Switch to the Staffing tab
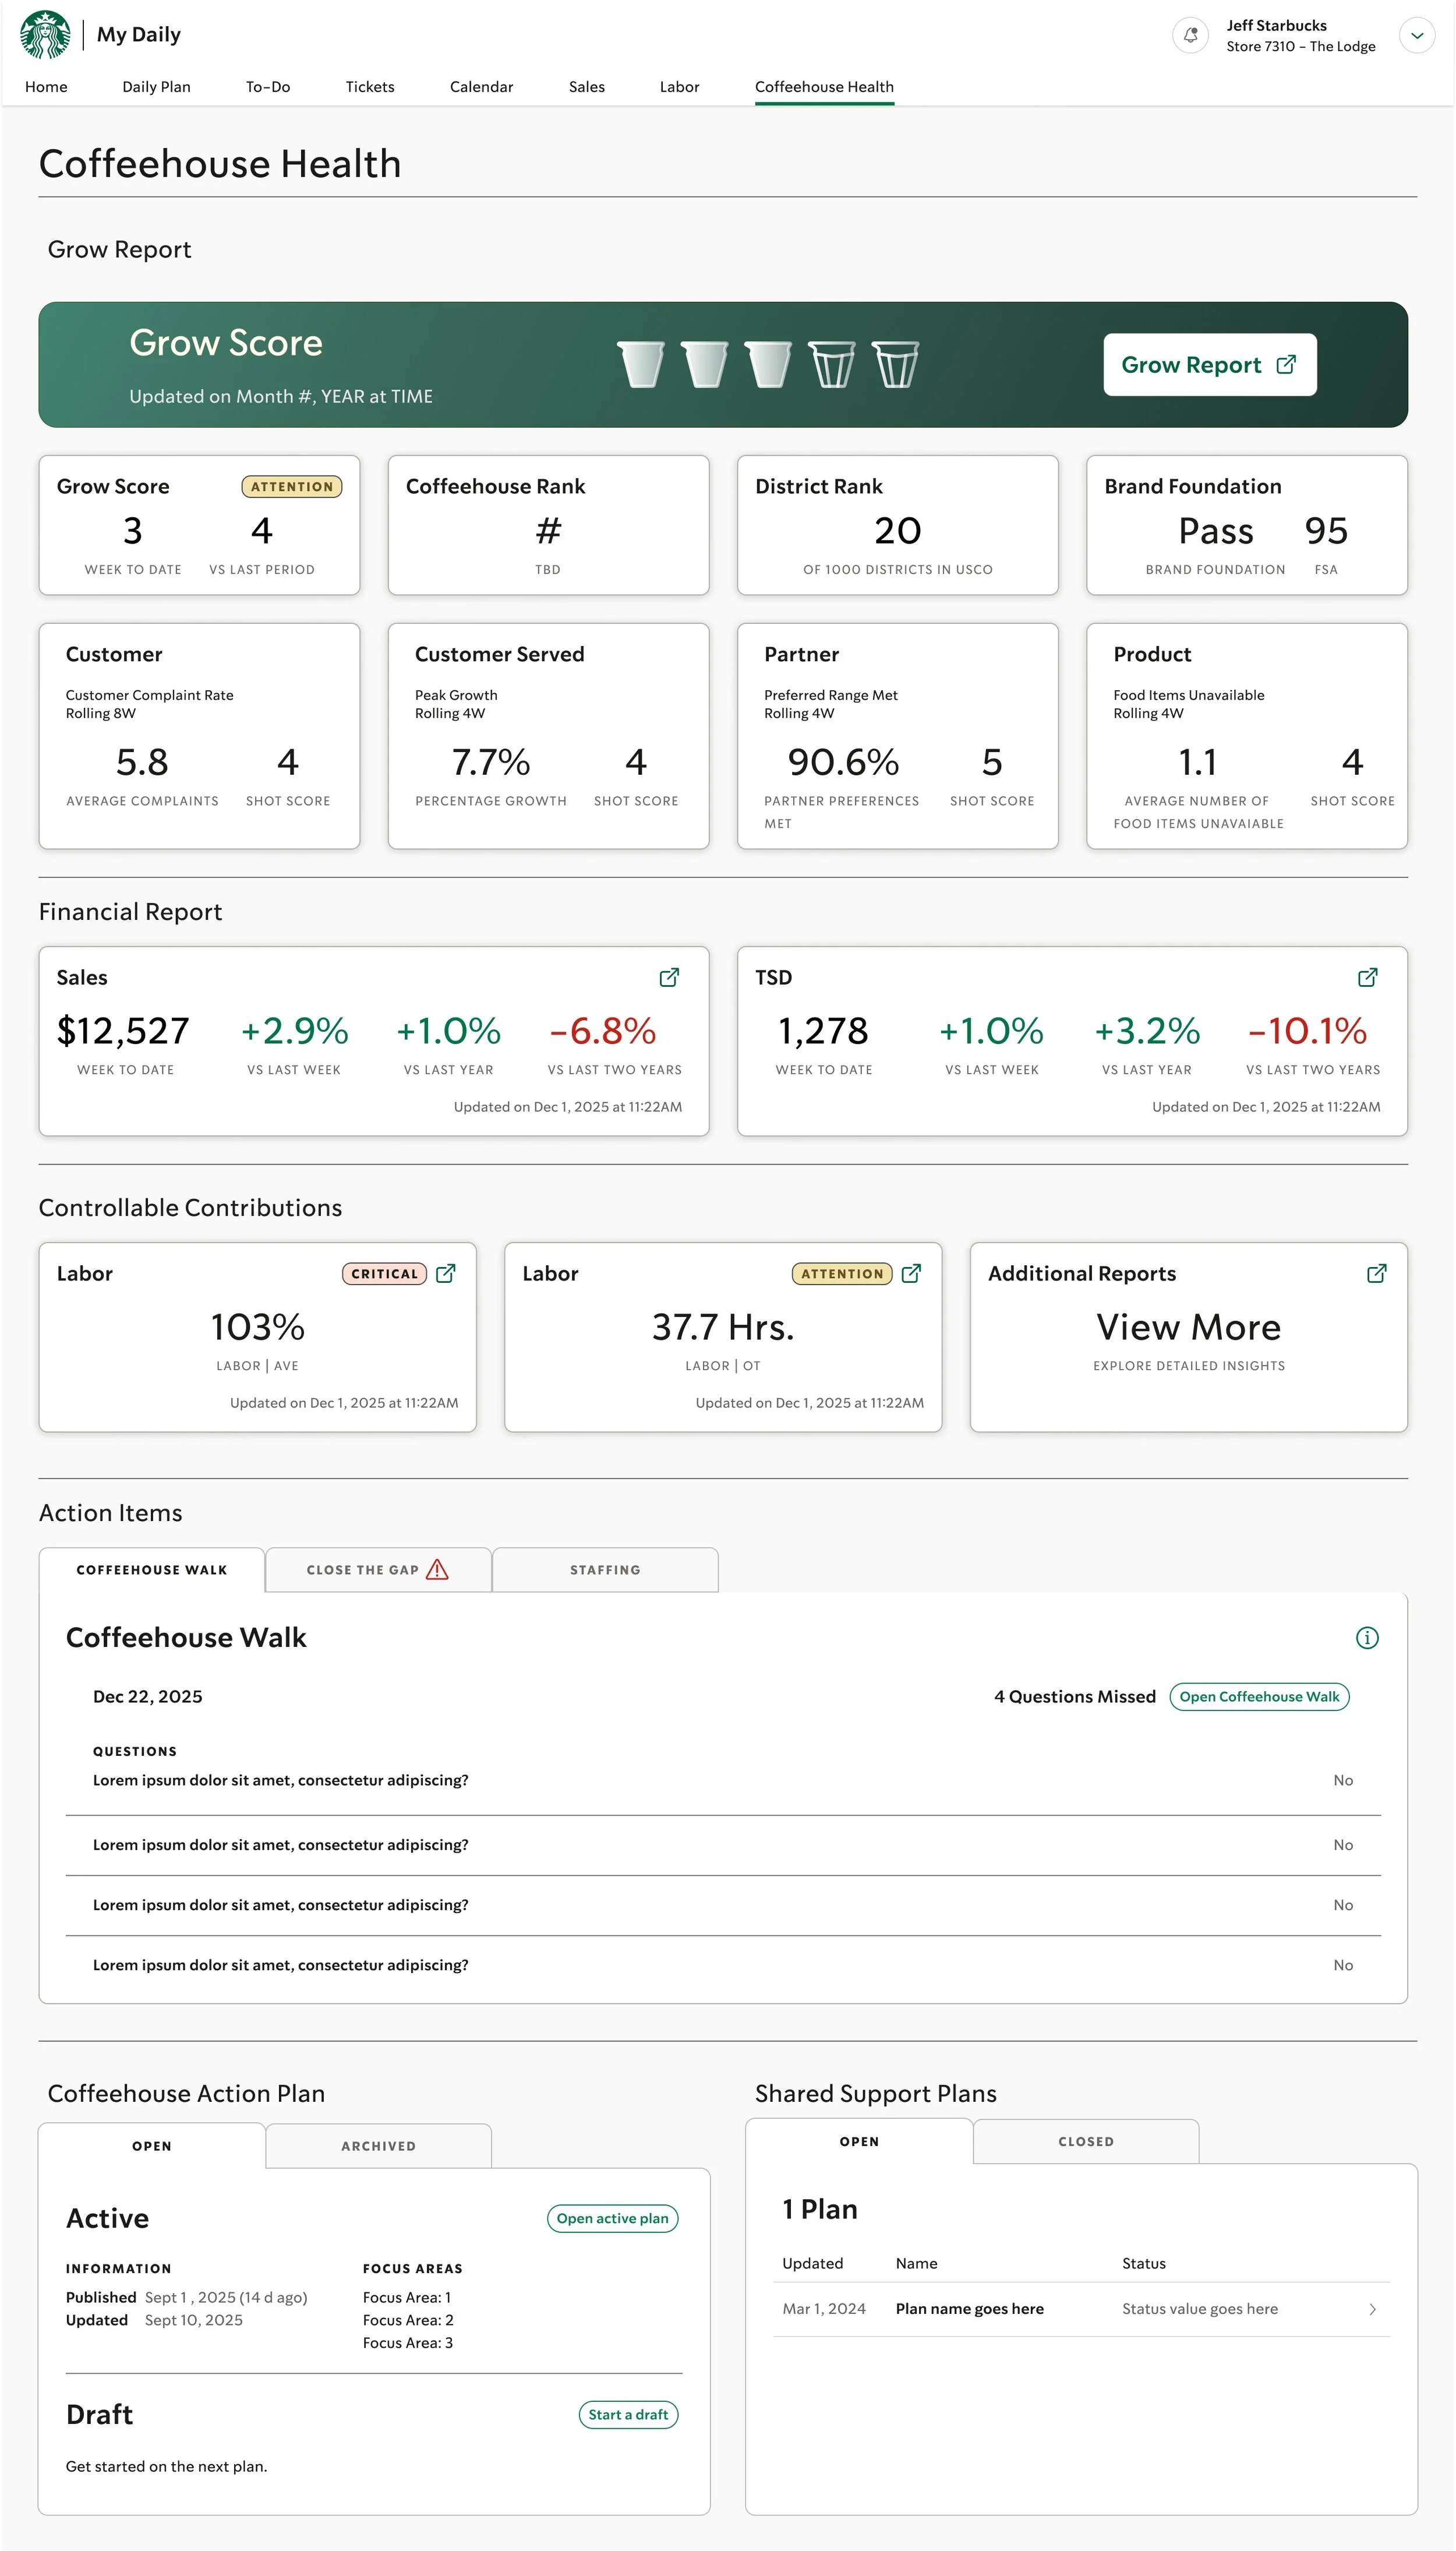Screen dimensions: 1456x2551 pos(605,1569)
